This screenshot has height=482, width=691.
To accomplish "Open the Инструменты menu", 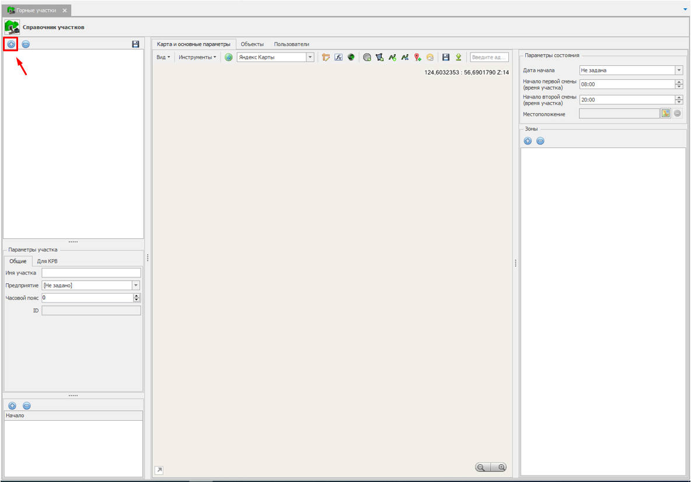I will pos(197,57).
